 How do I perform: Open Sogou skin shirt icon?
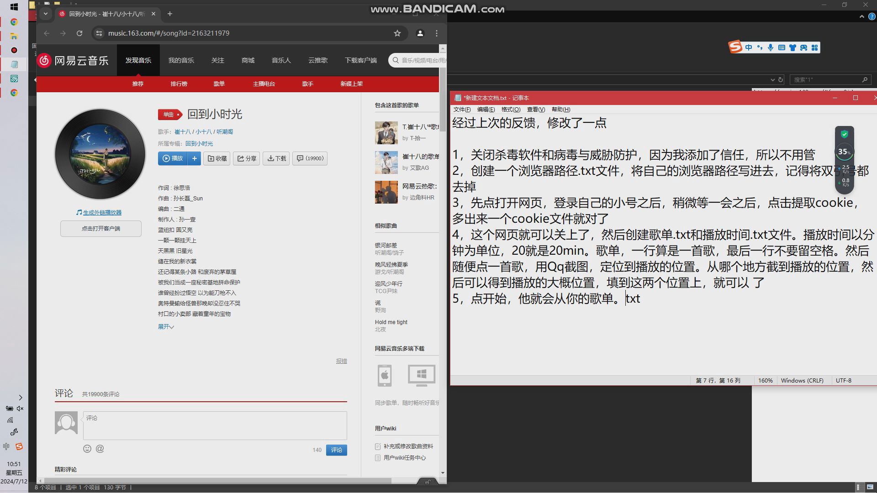[x=792, y=47]
